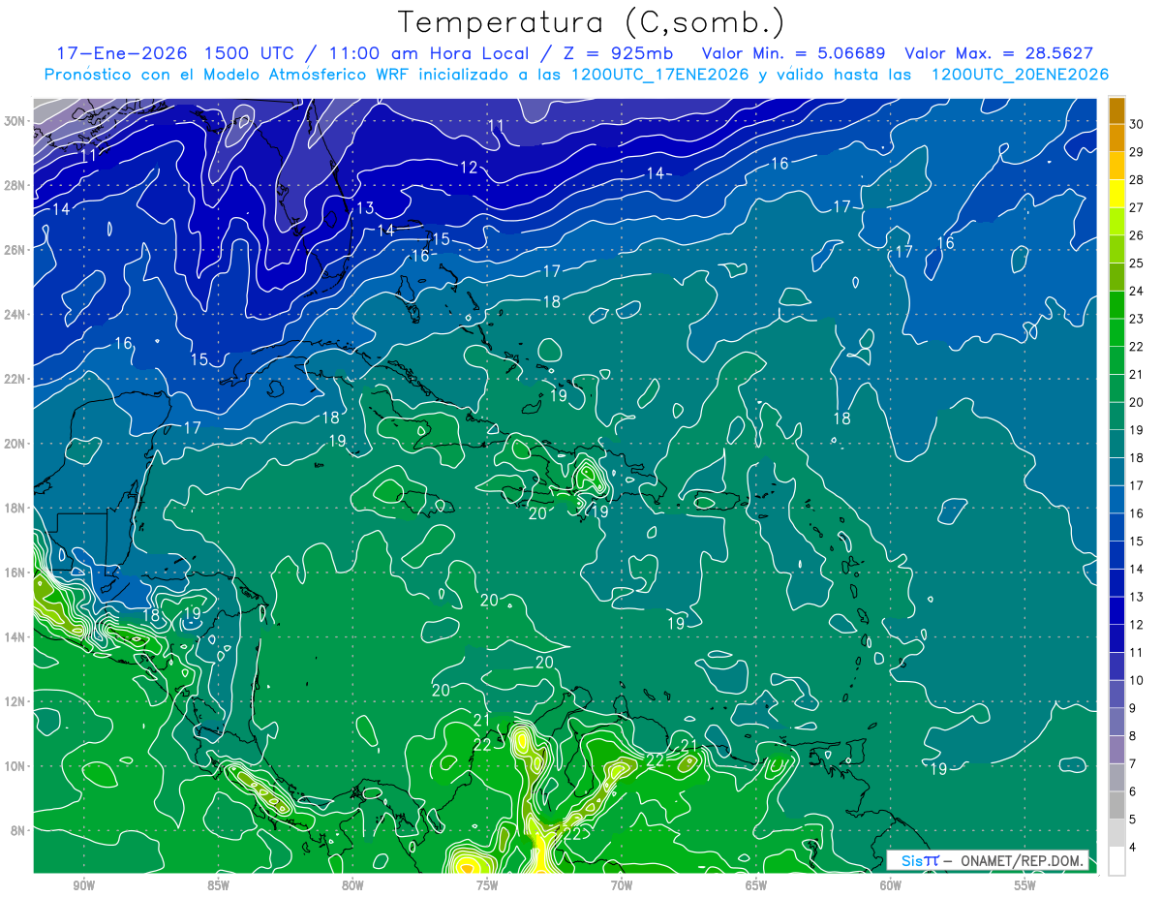The width and height of the screenshot is (1162, 898).
Task: Click the color bar label 20
Action: (1137, 402)
